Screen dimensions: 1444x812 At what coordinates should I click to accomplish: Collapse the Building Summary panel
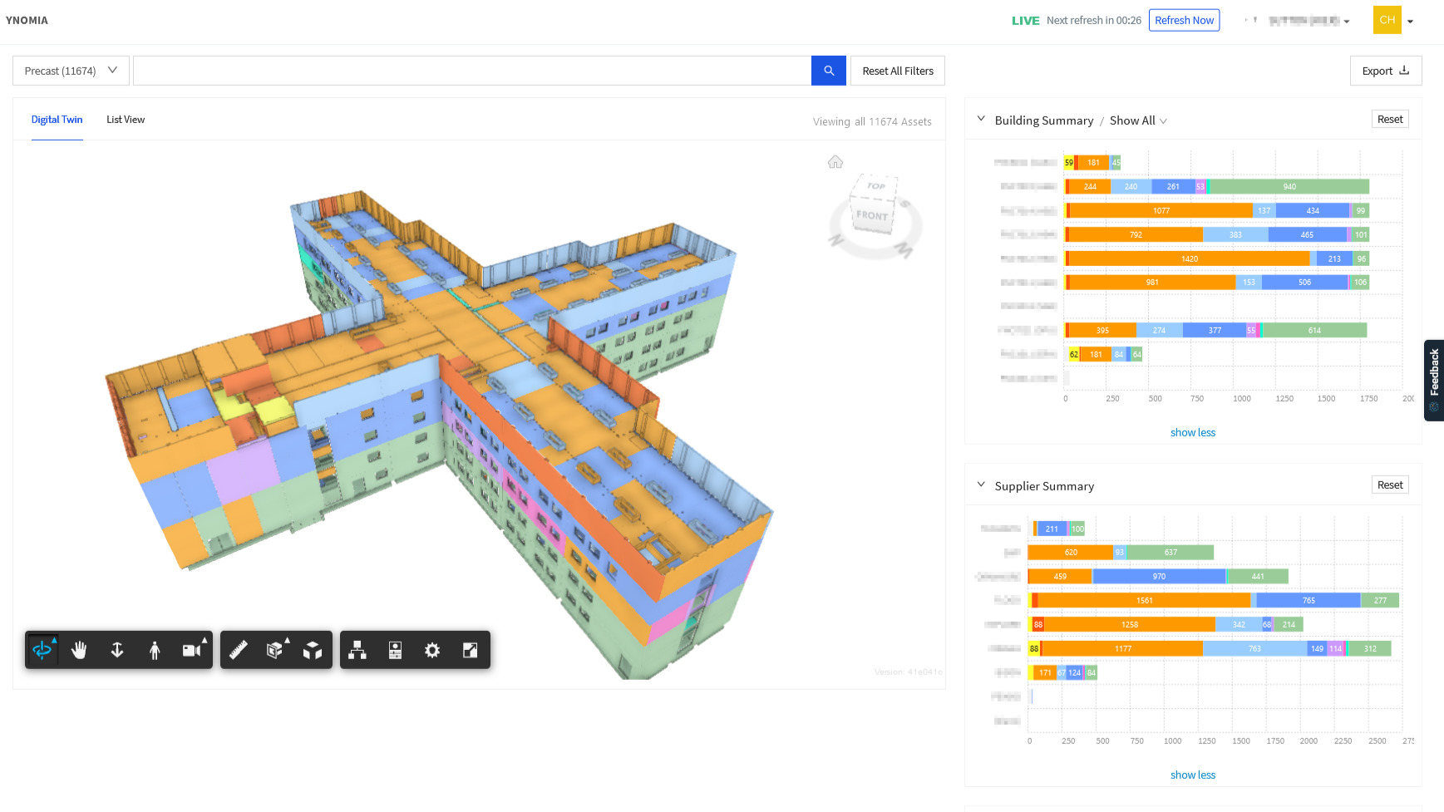(x=980, y=119)
